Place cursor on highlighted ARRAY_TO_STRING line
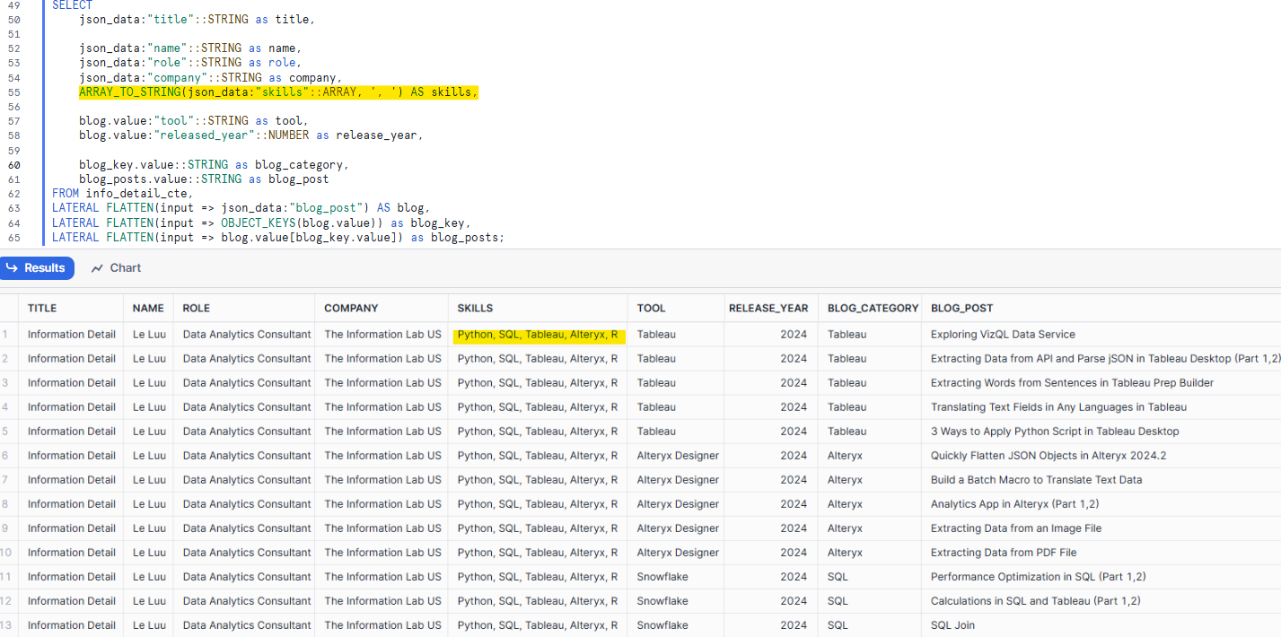Screen dimensions: 1281x637 (x=278, y=92)
